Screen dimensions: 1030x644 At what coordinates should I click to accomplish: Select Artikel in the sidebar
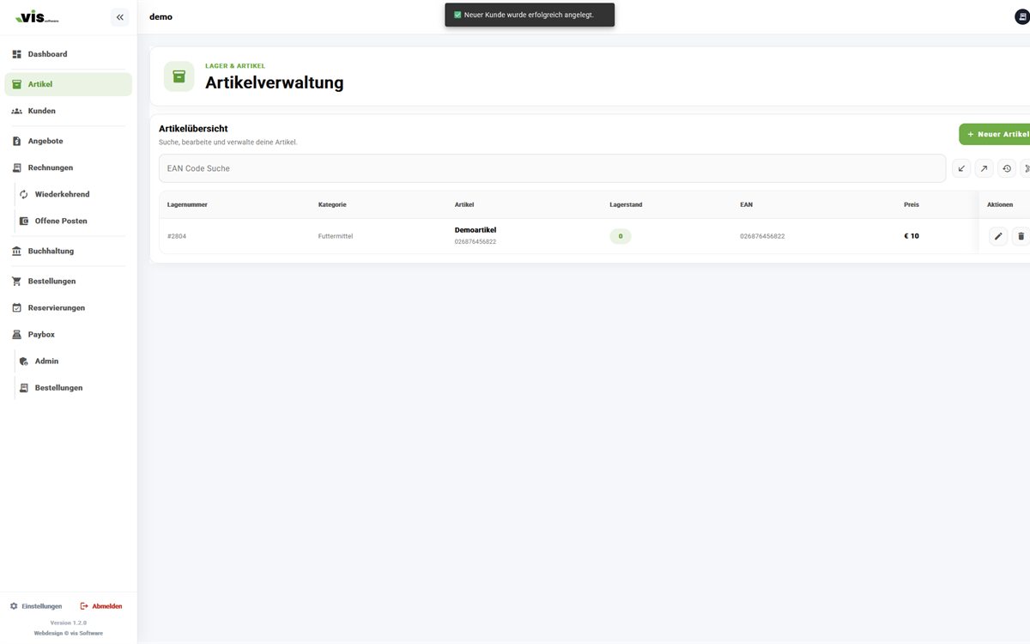point(69,84)
